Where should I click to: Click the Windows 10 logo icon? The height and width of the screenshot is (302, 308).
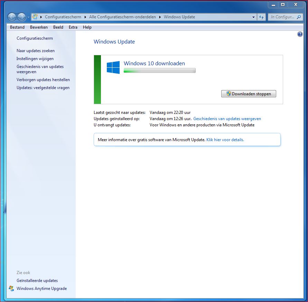113,67
